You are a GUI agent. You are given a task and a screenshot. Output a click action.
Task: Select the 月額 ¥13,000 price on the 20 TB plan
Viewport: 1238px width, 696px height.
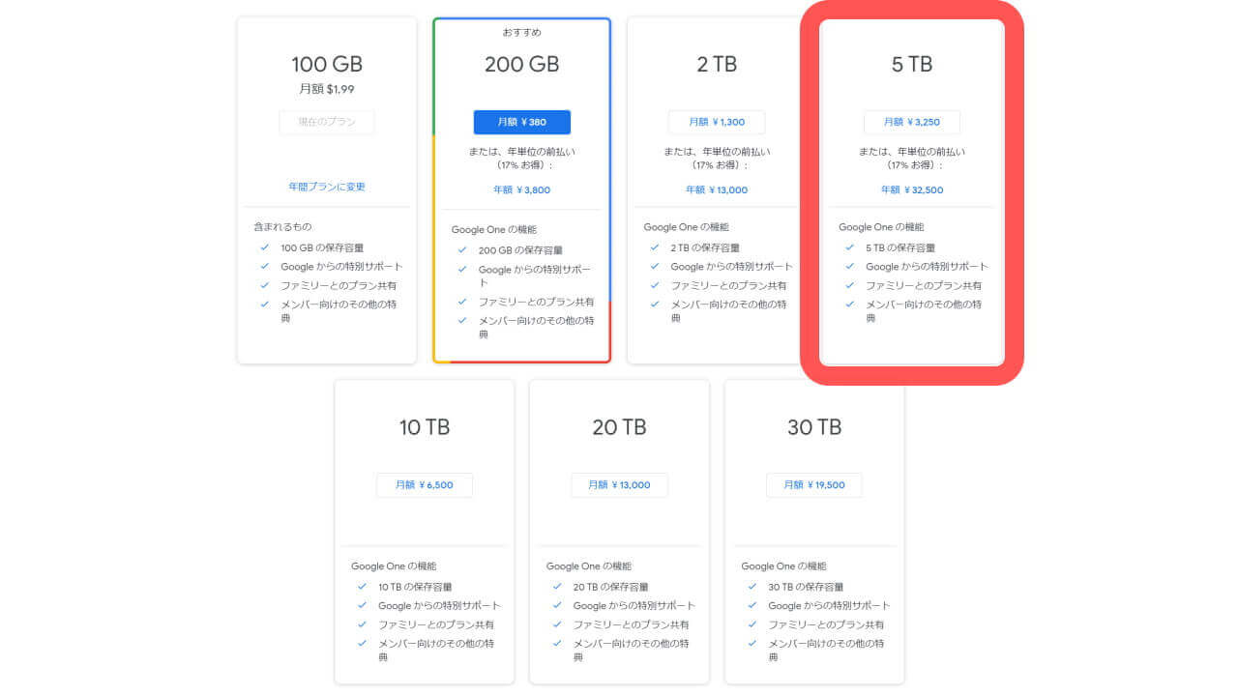(620, 484)
